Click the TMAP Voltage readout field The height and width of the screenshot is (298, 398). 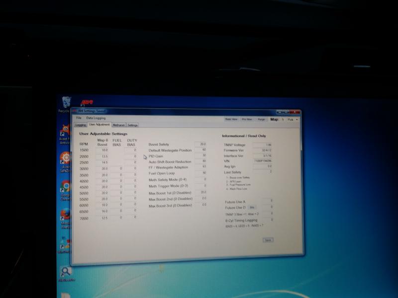click(263, 145)
